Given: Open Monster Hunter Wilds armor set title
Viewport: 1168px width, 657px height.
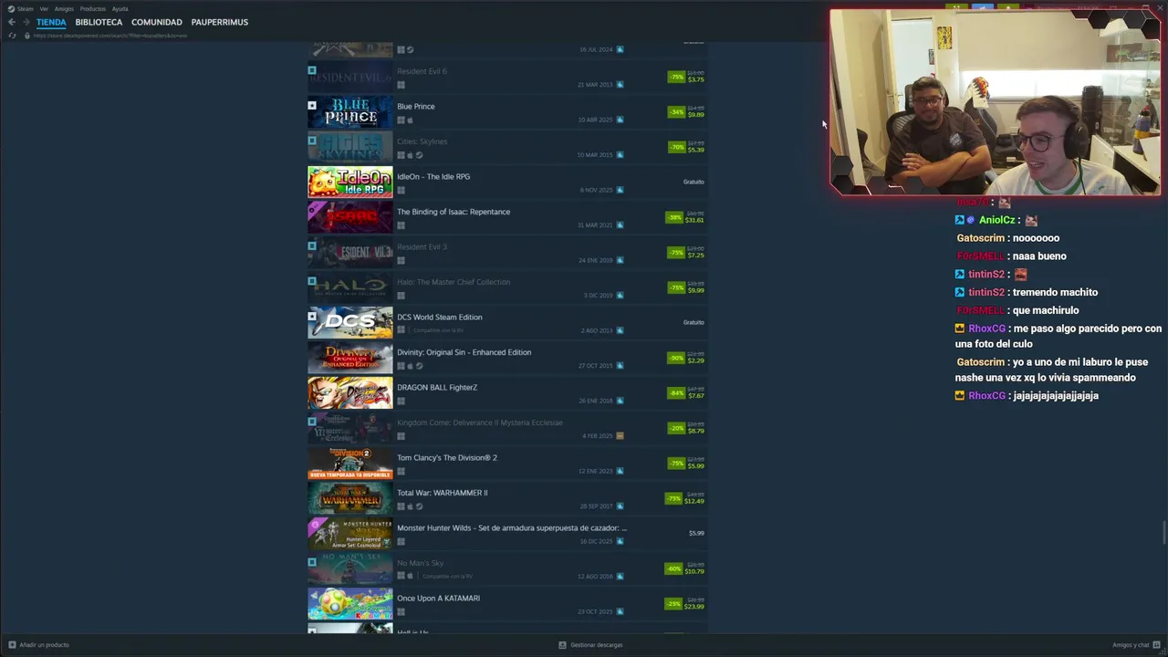Looking at the screenshot, I should coord(512,527).
